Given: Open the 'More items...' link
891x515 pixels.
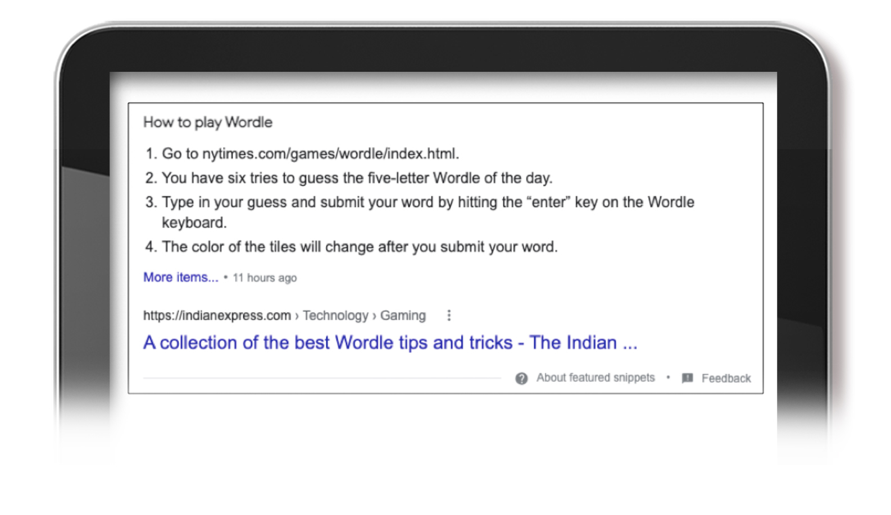Looking at the screenshot, I should click(x=180, y=277).
